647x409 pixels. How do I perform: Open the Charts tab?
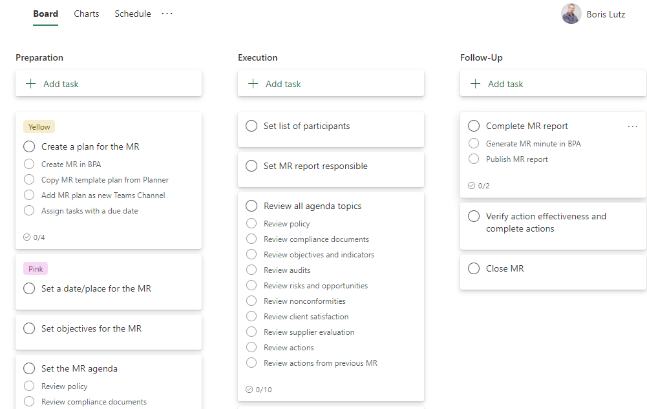click(86, 14)
